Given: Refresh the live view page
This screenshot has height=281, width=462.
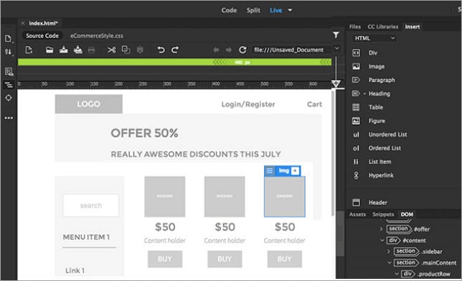Looking at the screenshot, I should (x=242, y=49).
